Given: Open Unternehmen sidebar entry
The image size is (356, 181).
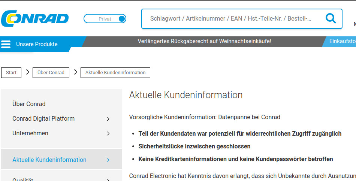Looking at the screenshot, I should (30, 133).
